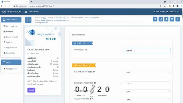Click the settings gear button in top-right toolbar
The width and height of the screenshot is (183, 103).
(155, 19)
